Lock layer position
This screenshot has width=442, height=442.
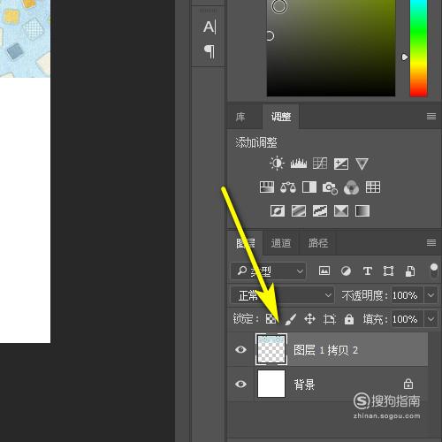click(x=309, y=319)
